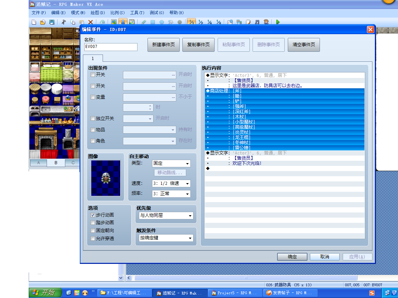This screenshot has width=398, height=298.
Task: Open the 工具 menu
Action: pyautogui.click(x=137, y=13)
